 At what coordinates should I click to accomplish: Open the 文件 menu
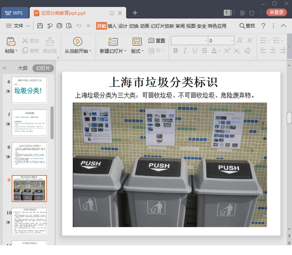pos(18,26)
